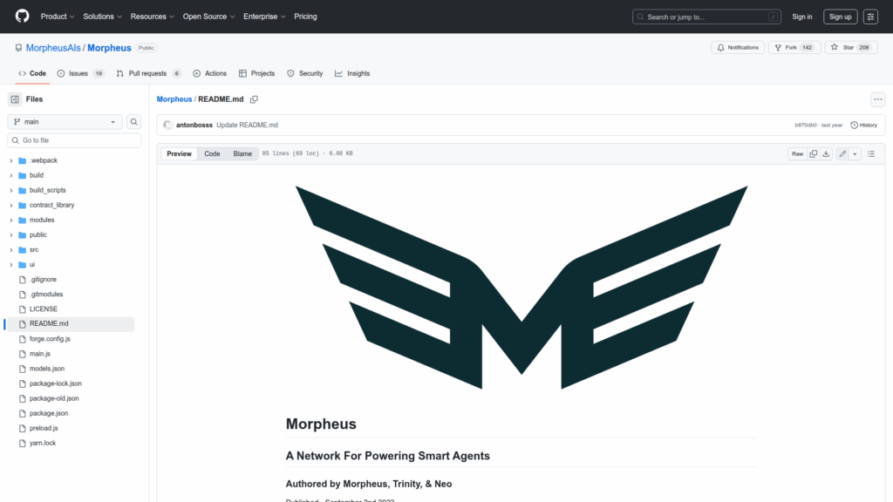Open the Actions tab
893x502 pixels.
tap(209, 73)
